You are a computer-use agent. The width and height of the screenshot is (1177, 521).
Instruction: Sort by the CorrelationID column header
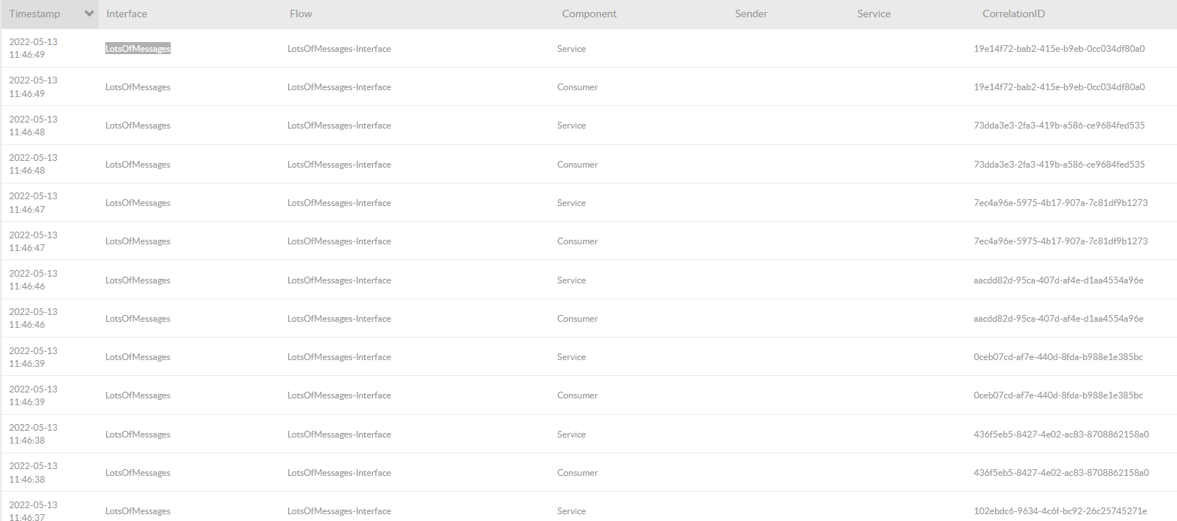point(1013,14)
